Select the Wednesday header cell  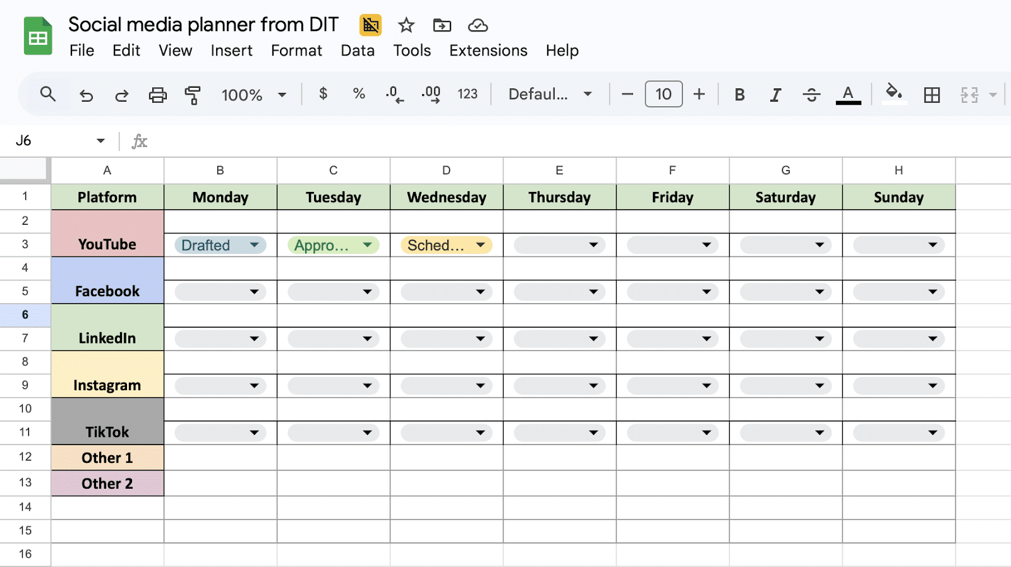point(447,197)
